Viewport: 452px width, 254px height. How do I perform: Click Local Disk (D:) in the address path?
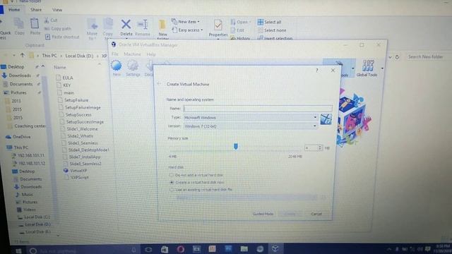79,56
